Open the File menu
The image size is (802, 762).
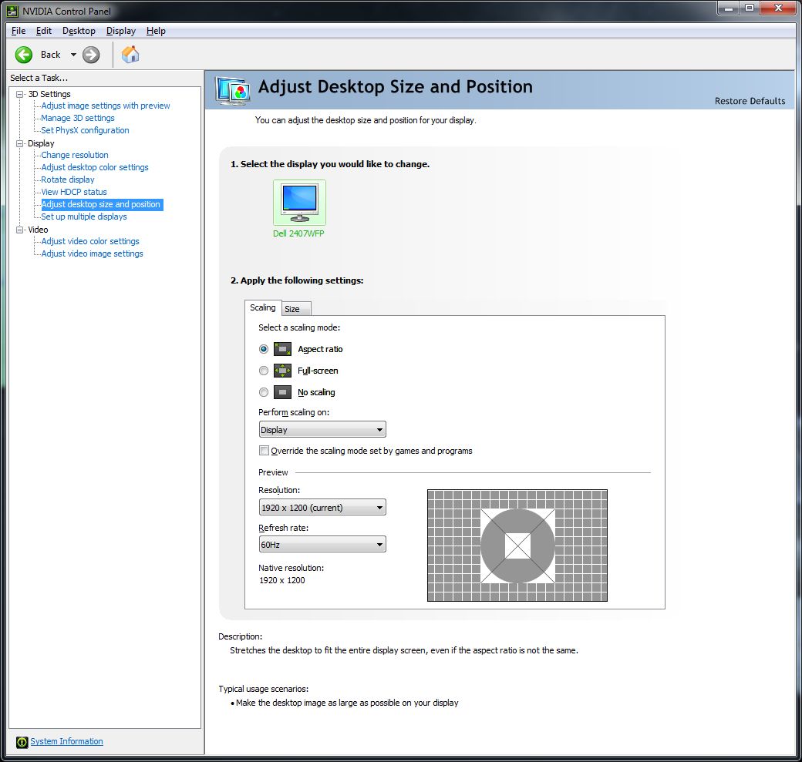tap(19, 31)
